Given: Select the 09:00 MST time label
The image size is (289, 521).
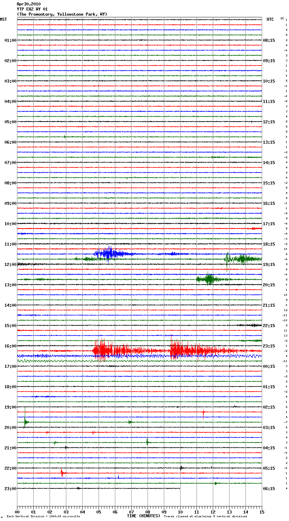Looking at the screenshot, I should 11,203.
